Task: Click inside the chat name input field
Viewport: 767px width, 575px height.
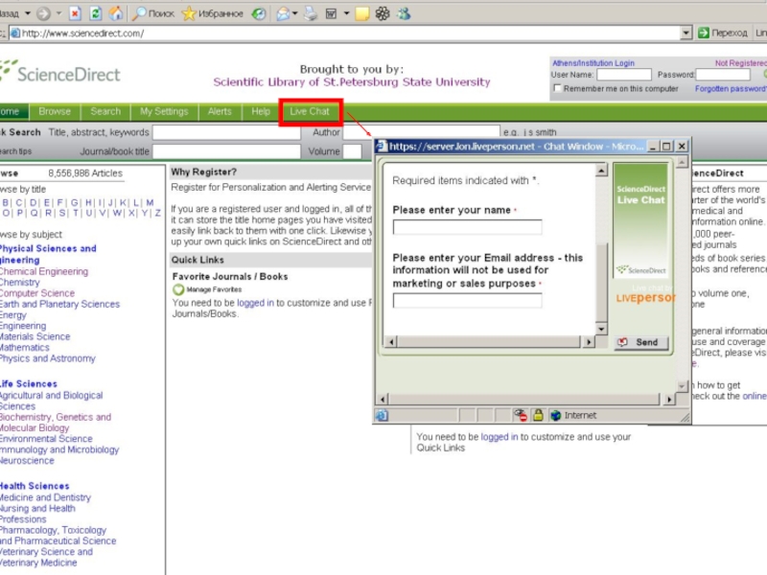Action: 467,227
